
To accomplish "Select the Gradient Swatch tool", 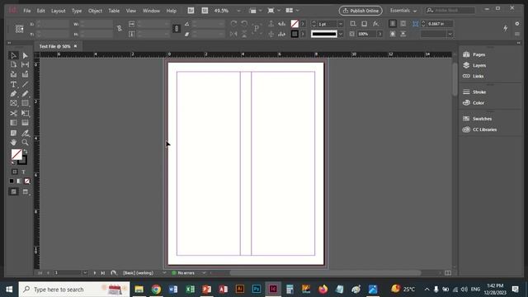I will pyautogui.click(x=13, y=123).
